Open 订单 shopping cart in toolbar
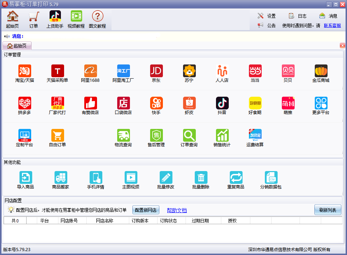 tap(34, 19)
